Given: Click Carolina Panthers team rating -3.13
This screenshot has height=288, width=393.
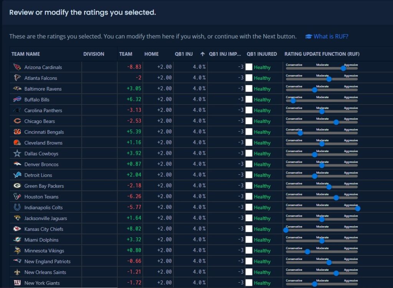Looking at the screenshot, I should click(x=134, y=110).
